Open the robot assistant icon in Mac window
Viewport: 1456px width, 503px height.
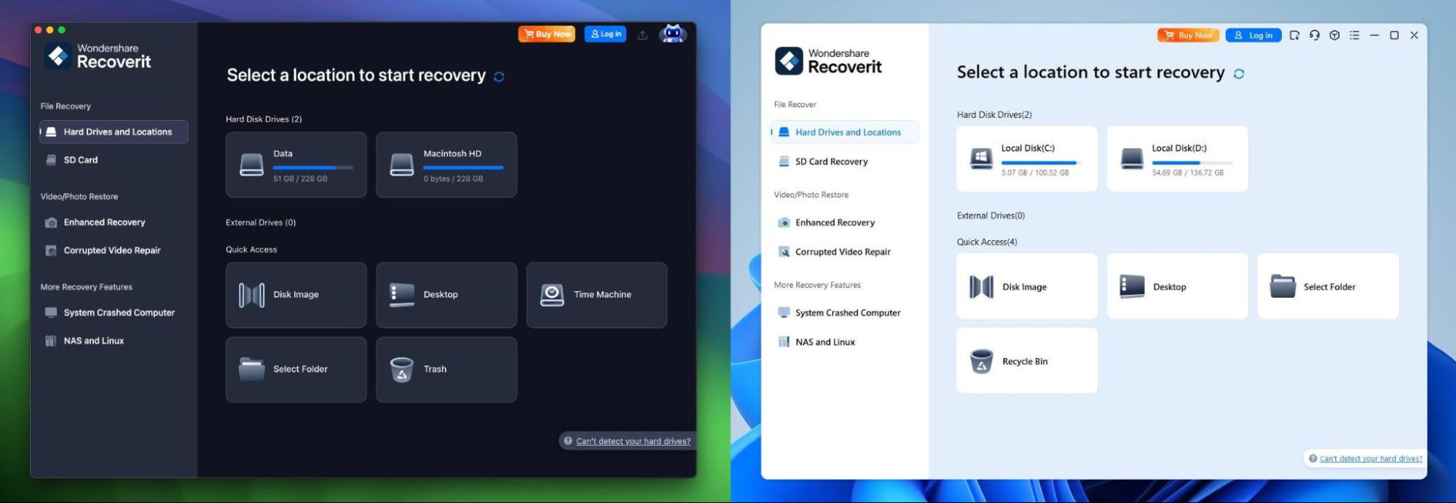coord(672,33)
